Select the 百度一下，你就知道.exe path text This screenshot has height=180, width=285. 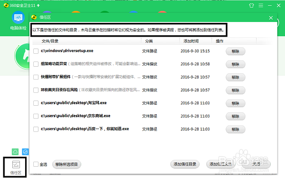click(x=85, y=129)
